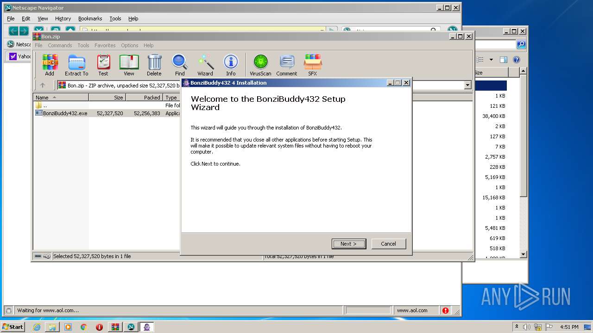Expand WinRAR address path dropdown
Image resolution: width=593 pixels, height=333 pixels.
[x=467, y=85]
